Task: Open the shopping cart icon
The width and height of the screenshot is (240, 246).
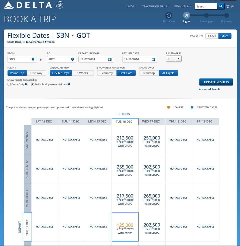Action: 228,6
